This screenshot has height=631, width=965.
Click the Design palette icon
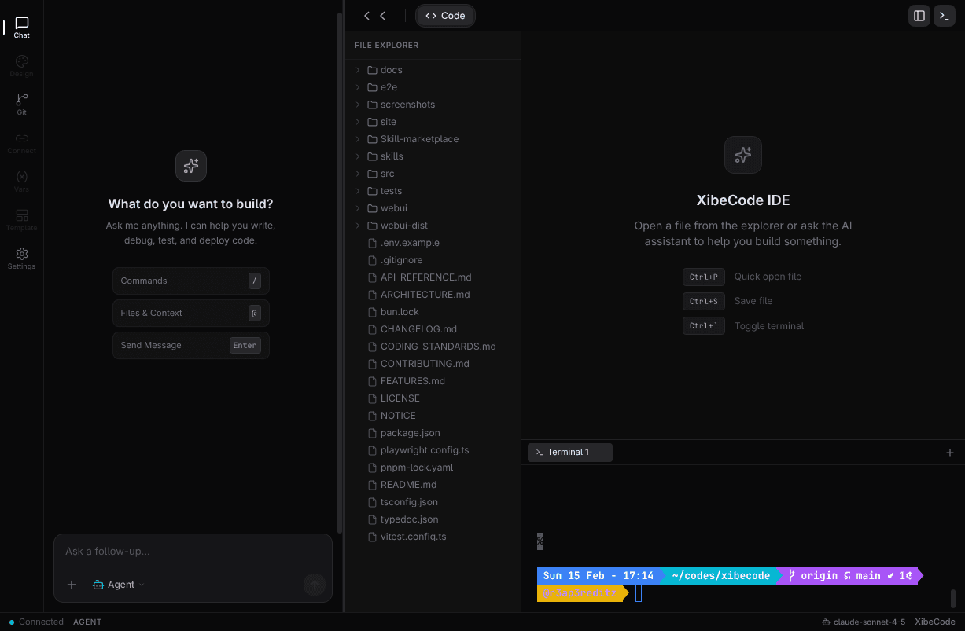point(21,63)
